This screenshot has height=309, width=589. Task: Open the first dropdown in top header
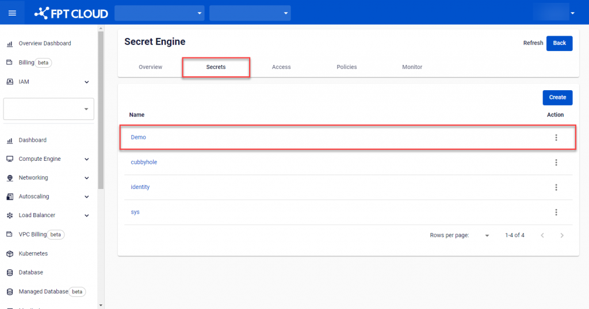[159, 13]
